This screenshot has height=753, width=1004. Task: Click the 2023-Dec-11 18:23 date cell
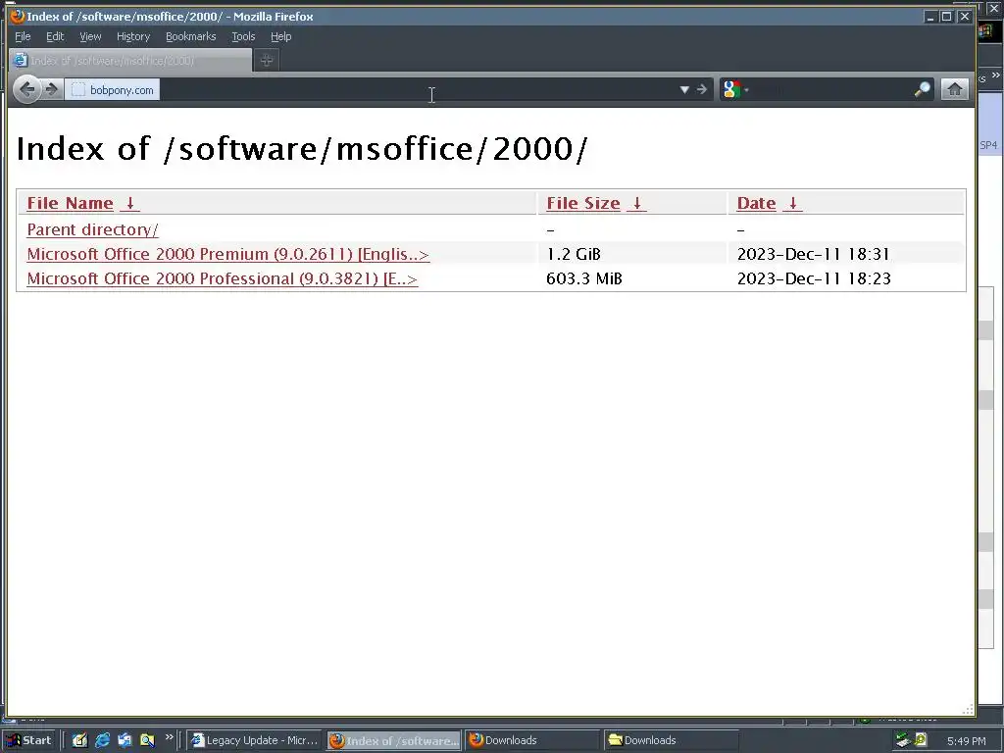(x=814, y=278)
